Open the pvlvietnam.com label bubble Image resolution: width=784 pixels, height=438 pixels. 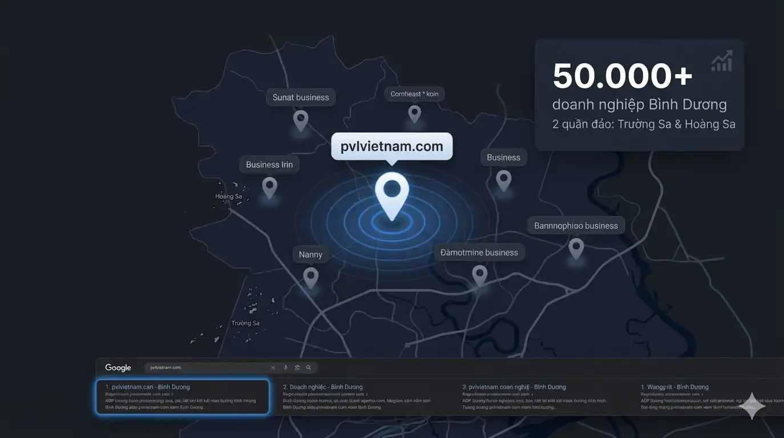[x=392, y=146]
